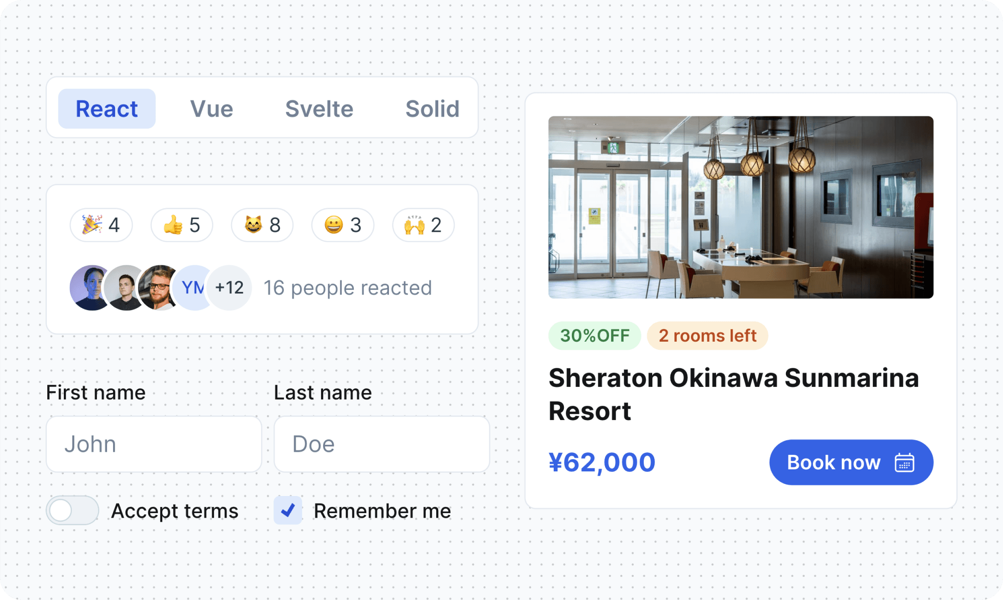Click the Book now button
Viewport: 1003px width, 600px height.
coord(851,462)
